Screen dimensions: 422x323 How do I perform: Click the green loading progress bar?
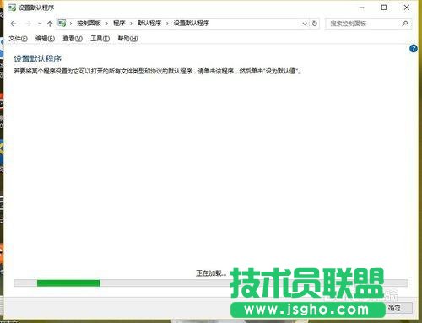pos(68,283)
